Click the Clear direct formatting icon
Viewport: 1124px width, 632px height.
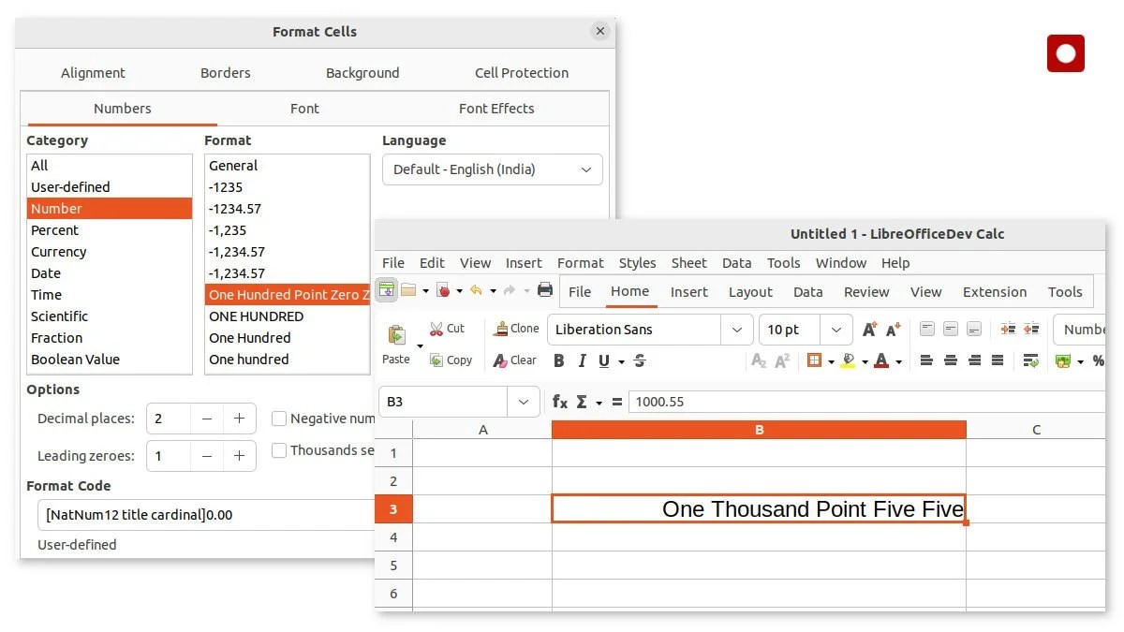click(515, 360)
